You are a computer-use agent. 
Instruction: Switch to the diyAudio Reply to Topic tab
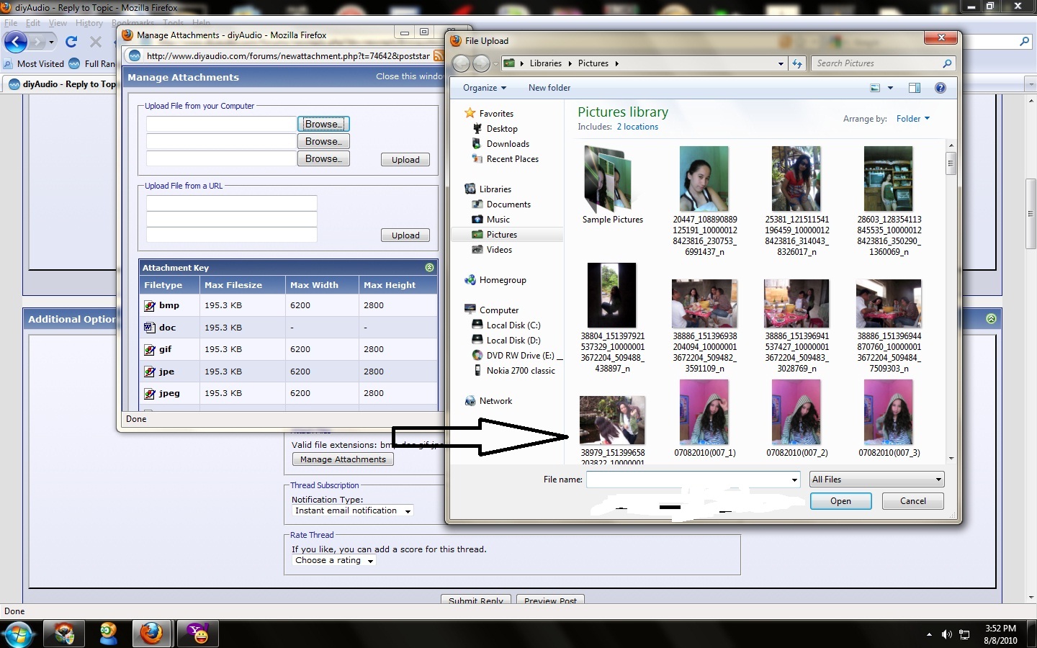[61, 84]
